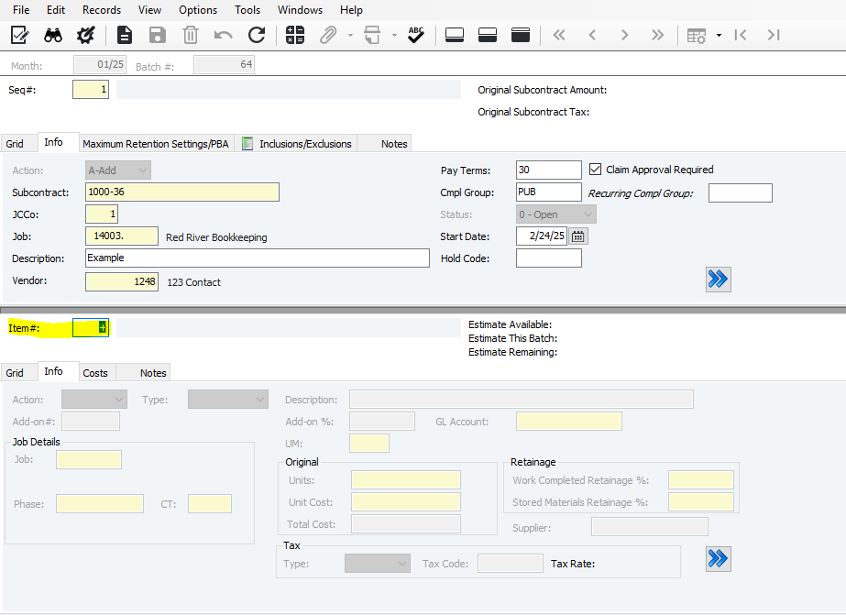Click into the Pay Terms field
Screen dimensions: 846x615
[548, 170]
